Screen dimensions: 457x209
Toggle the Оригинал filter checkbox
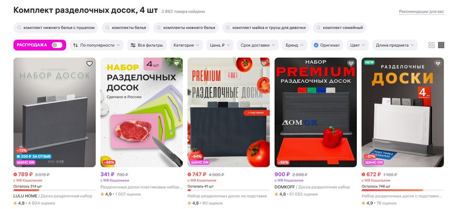316,45
